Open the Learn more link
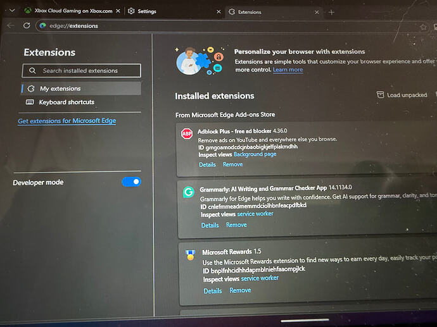The image size is (437, 327). [x=288, y=70]
